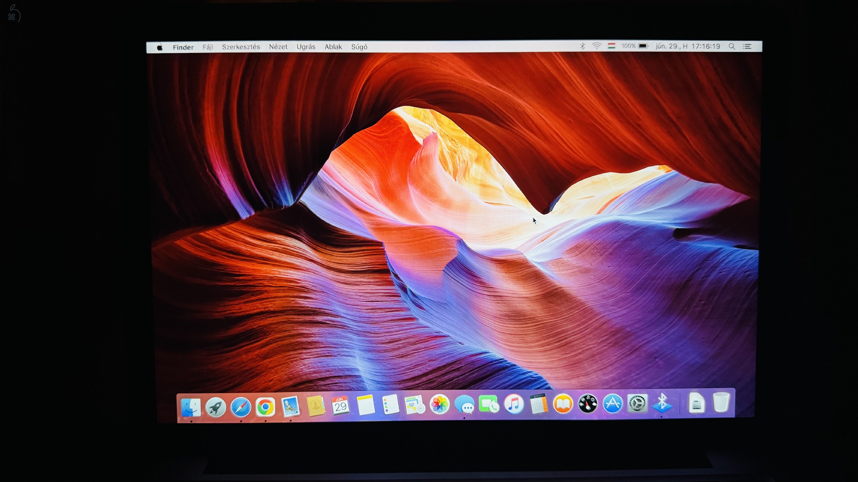Launch Launchpad rocket icon in Dock
858x482 pixels.
click(x=216, y=407)
